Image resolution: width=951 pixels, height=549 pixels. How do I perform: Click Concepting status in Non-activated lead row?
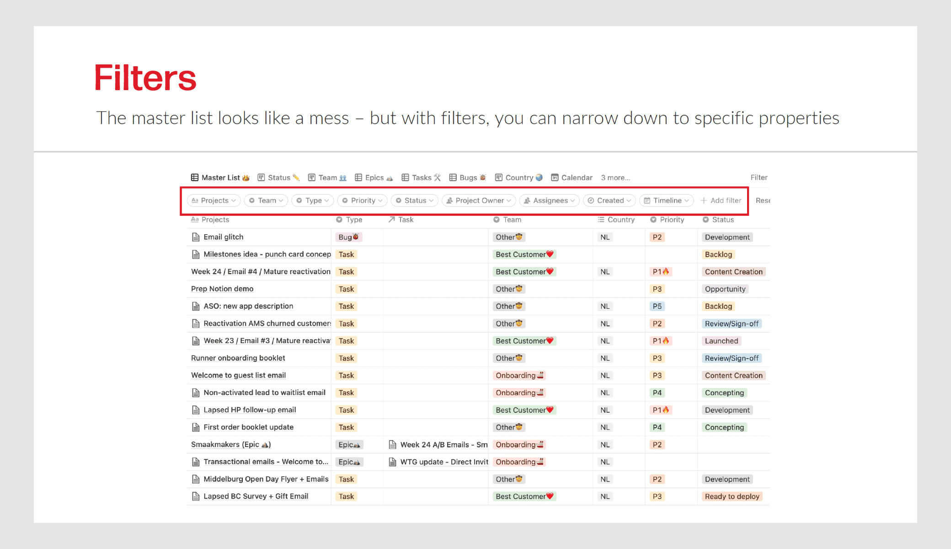(724, 393)
